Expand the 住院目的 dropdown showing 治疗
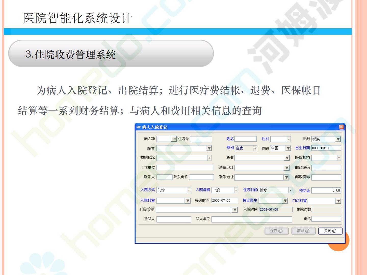The height and width of the screenshot is (275, 367). 290,190
